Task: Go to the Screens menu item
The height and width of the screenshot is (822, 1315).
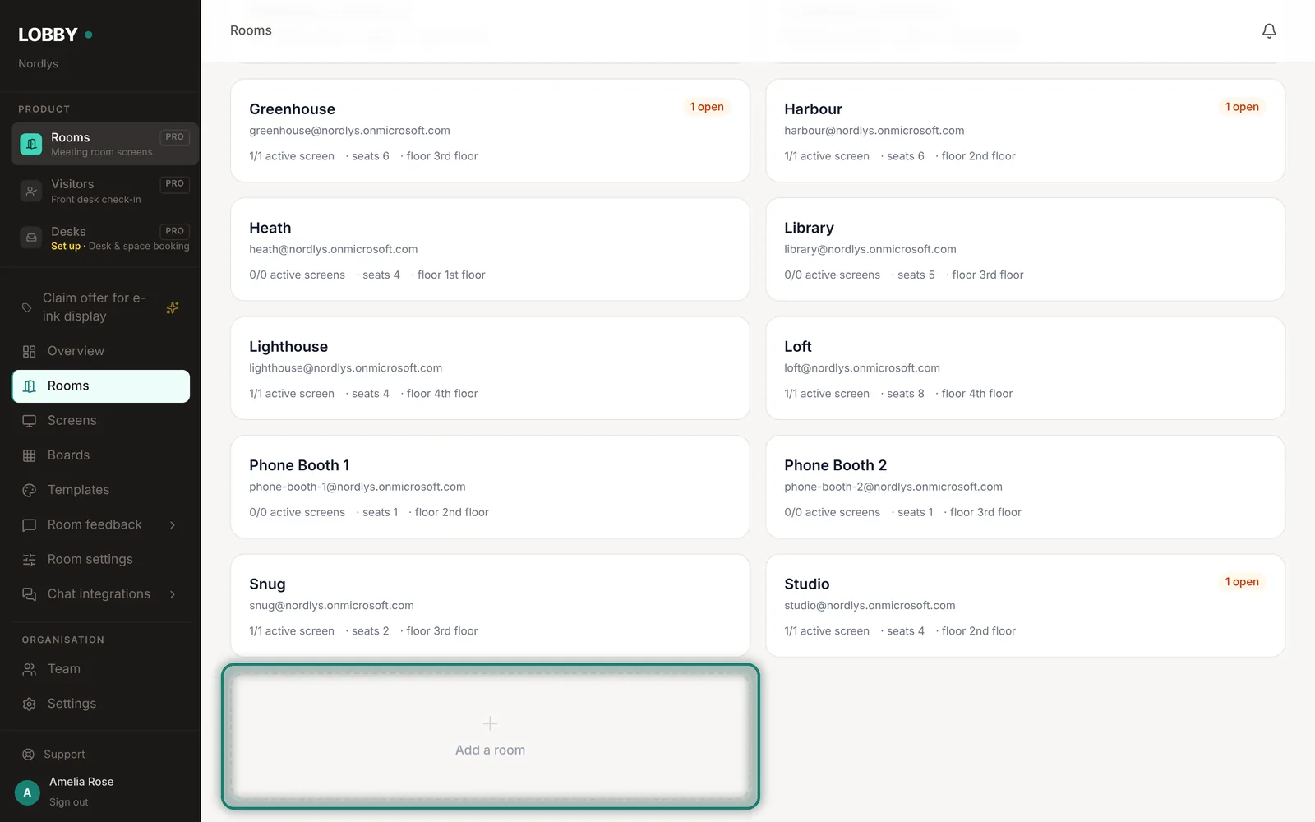Action: (x=101, y=421)
